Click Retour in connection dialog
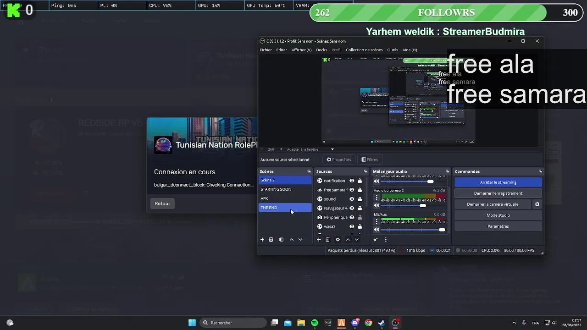587x330 pixels. (162, 203)
